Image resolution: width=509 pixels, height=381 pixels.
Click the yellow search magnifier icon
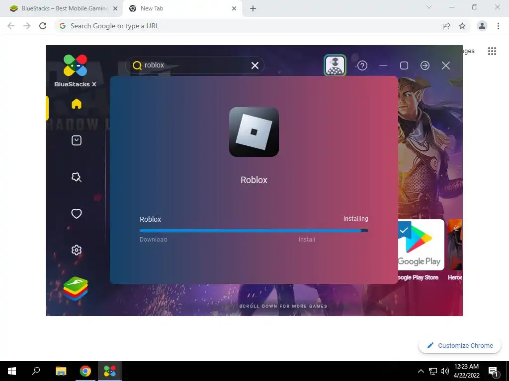(137, 65)
